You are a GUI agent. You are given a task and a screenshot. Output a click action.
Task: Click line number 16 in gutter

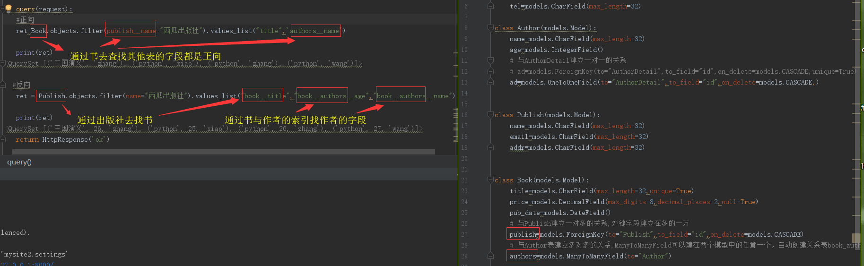(464, 115)
